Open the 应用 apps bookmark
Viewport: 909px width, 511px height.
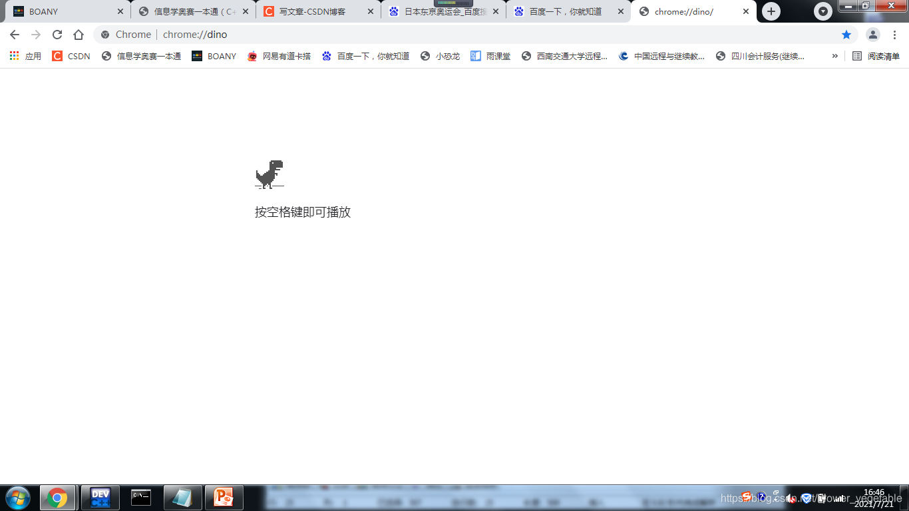pyautogui.click(x=25, y=56)
